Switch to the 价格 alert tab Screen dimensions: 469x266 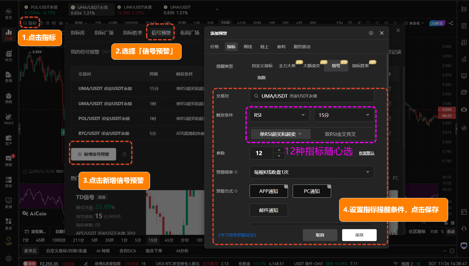click(x=214, y=47)
